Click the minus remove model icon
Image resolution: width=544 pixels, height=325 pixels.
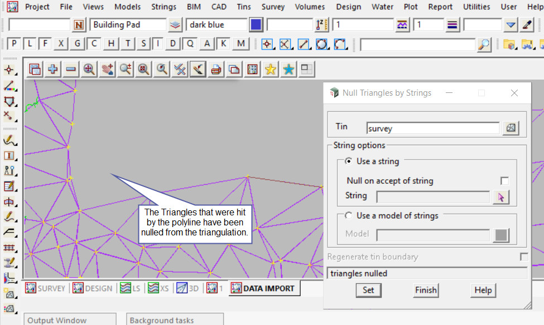[71, 70]
